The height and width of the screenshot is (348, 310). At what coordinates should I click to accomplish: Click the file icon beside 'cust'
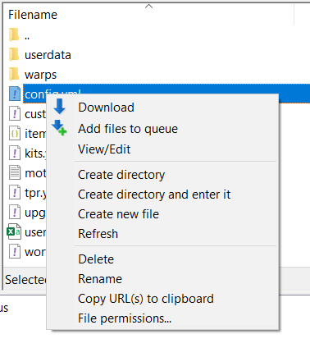[15, 113]
